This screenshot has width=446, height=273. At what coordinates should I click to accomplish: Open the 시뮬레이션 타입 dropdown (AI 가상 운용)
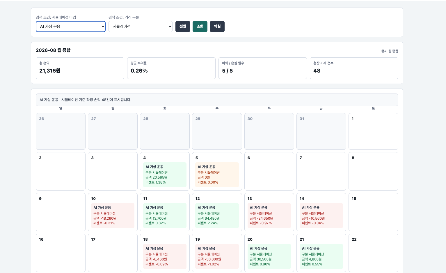coord(71,27)
